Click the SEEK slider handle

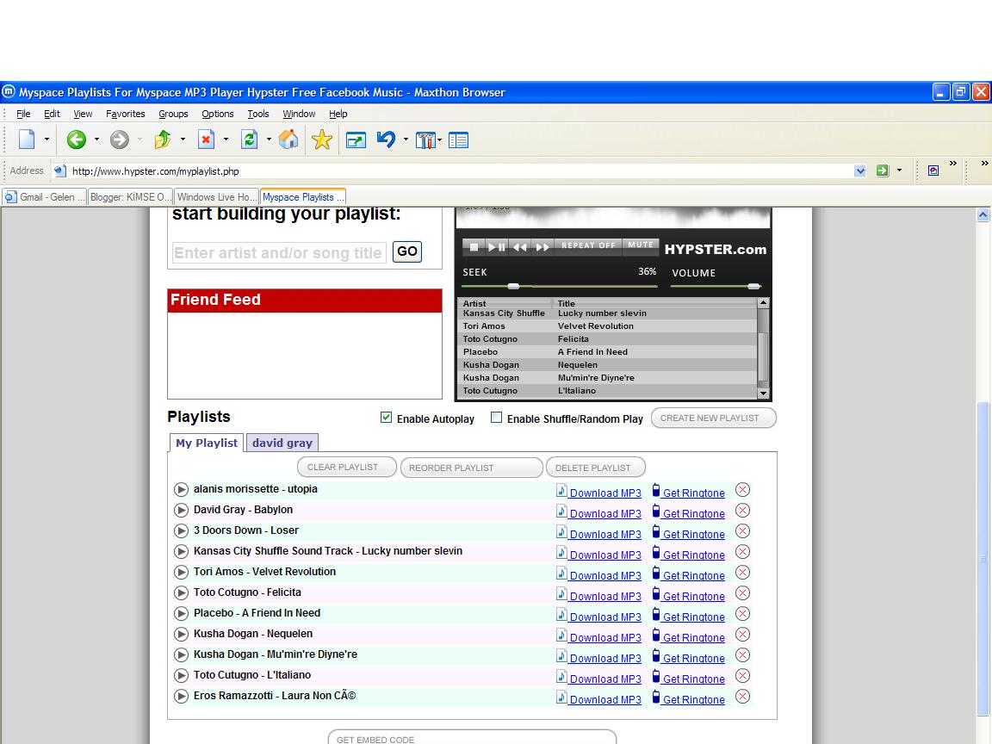514,286
